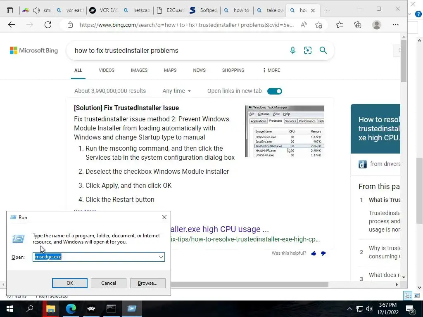Switch to the MAPS results tab
Image resolution: width=423 pixels, height=317 pixels.
[x=170, y=70]
